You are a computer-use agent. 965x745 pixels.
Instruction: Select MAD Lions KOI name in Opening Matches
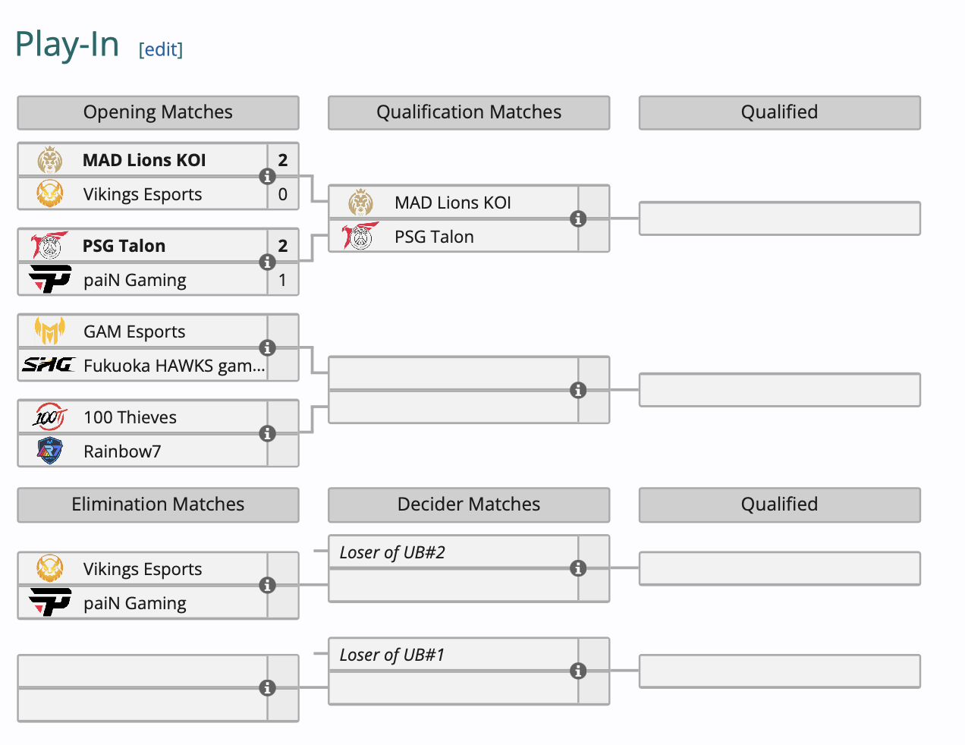coord(144,160)
